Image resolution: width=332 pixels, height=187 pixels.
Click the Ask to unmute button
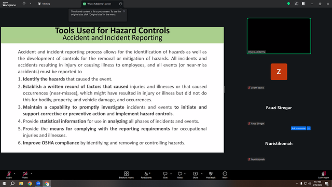pyautogui.click(x=298, y=128)
